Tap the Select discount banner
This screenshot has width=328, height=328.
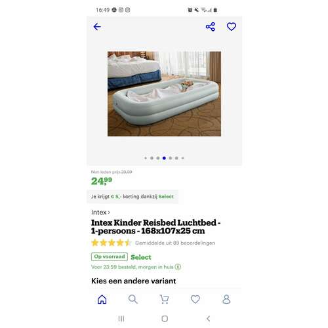point(133,196)
